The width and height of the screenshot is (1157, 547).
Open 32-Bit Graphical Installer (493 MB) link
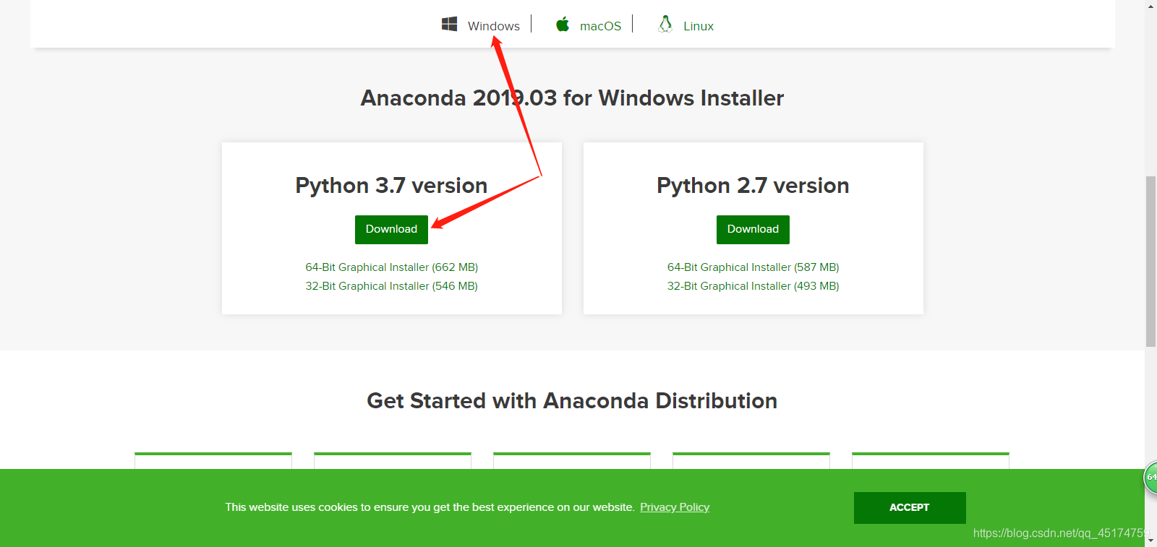tap(753, 286)
